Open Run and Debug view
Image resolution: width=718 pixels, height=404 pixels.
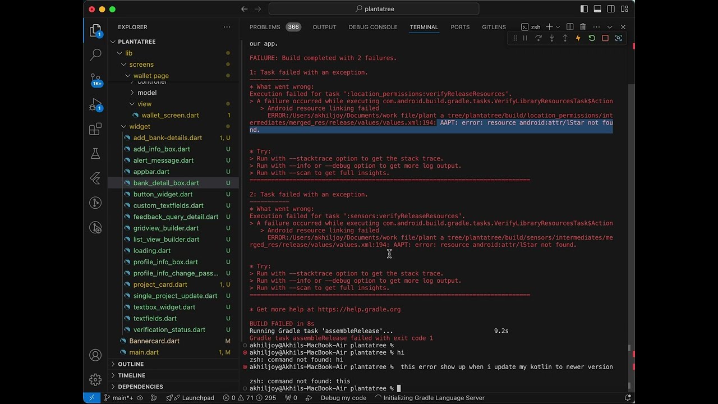95,105
